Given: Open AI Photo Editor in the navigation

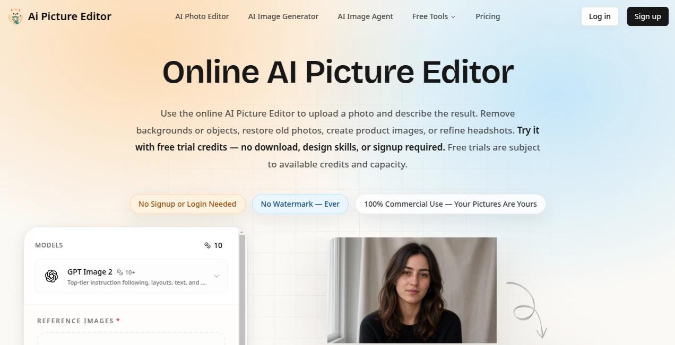Looking at the screenshot, I should coord(202,16).
